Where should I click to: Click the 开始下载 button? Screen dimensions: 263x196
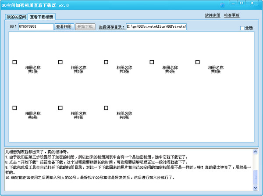click(85, 27)
